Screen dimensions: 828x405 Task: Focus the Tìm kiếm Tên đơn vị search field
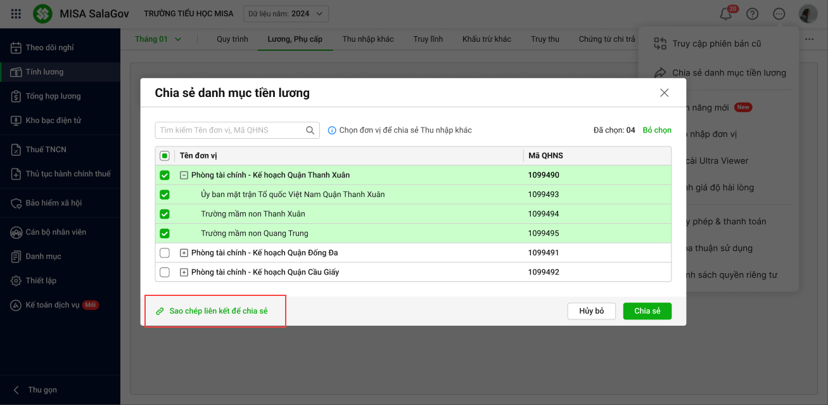click(x=229, y=131)
